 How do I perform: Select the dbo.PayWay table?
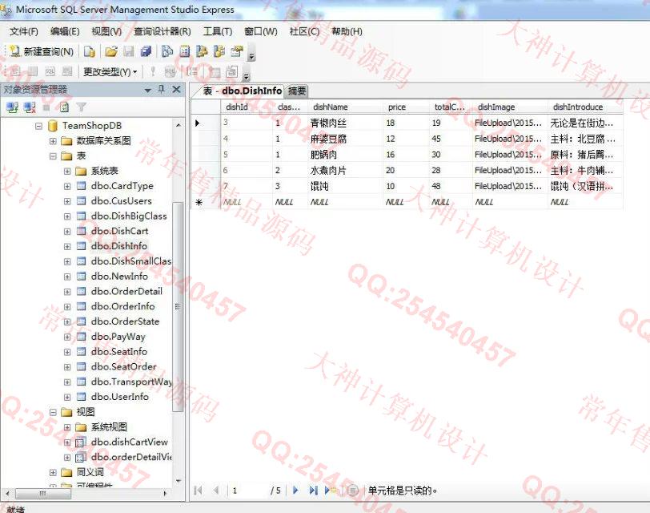(118, 336)
